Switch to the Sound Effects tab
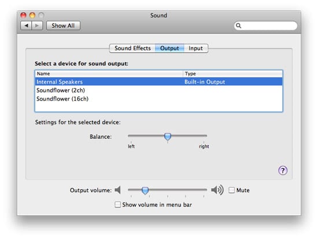Image resolution: width=318 pixels, height=239 pixels. 132,49
